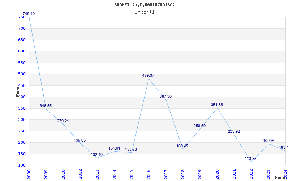
Task: Select the 196.05 data label
Action: pyautogui.click(x=80, y=140)
